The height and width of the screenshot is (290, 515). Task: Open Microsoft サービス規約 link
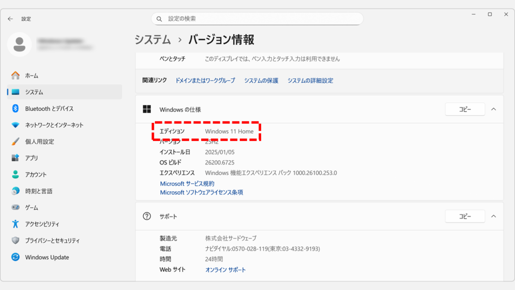tap(187, 184)
